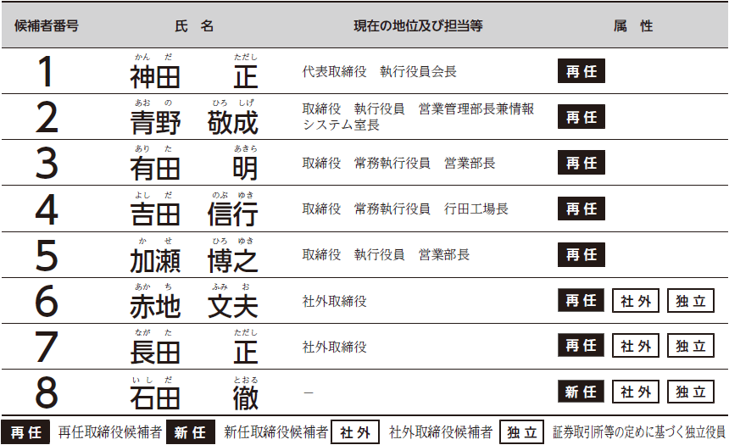The width and height of the screenshot is (729, 445).
Task: Click the 新任 badge in candidate 8's row
Action: (x=582, y=392)
